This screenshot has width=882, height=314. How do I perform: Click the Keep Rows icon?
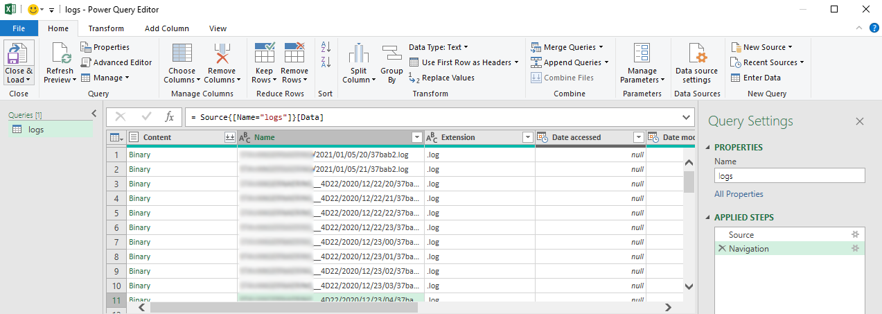click(265, 53)
